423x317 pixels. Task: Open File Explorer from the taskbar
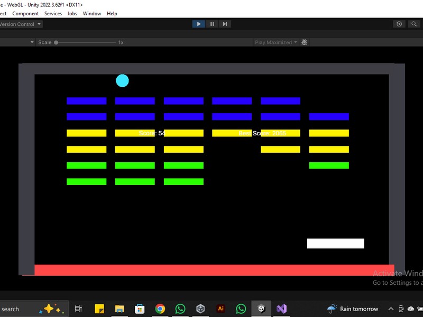point(119,309)
